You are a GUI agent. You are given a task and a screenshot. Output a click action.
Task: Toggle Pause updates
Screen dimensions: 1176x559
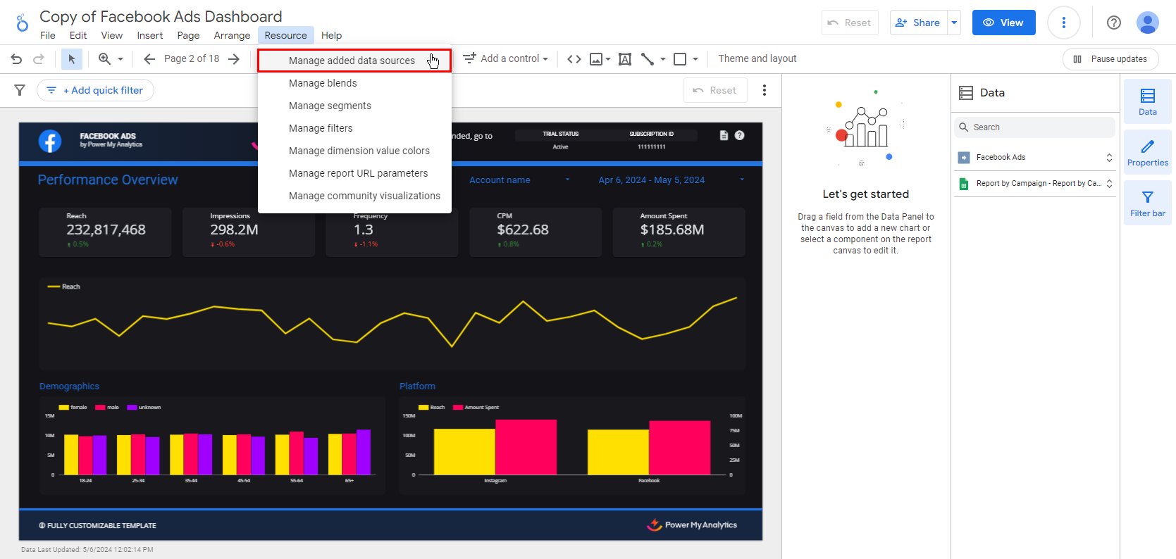coord(1110,59)
